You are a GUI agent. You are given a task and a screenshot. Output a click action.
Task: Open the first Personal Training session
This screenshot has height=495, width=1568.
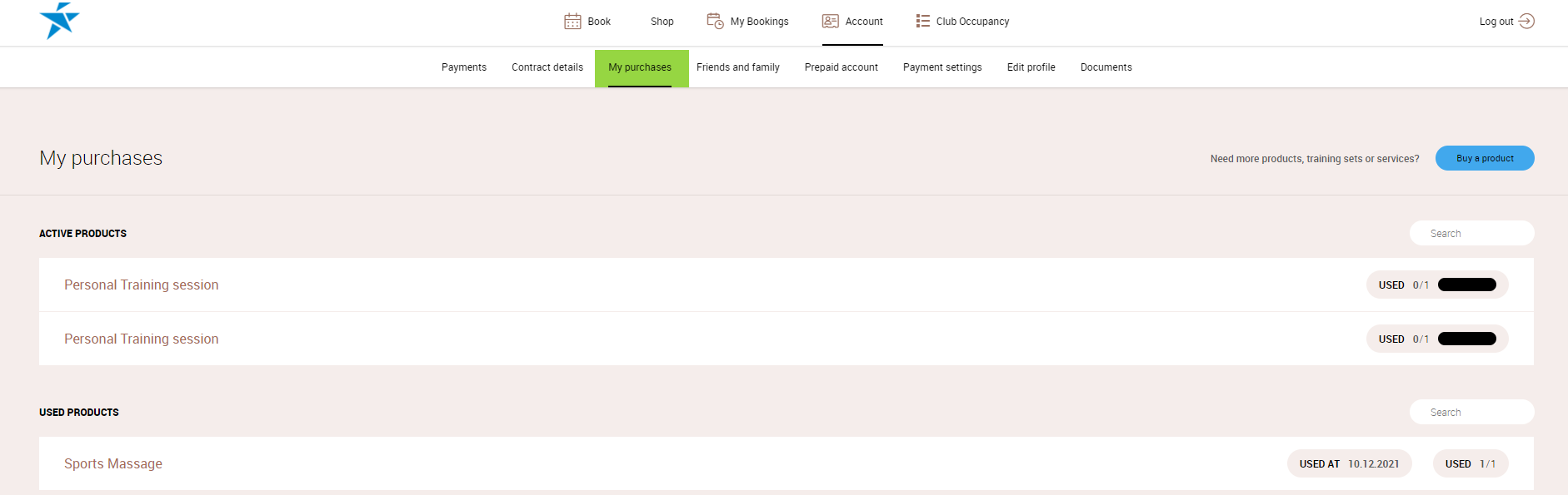[x=142, y=285]
